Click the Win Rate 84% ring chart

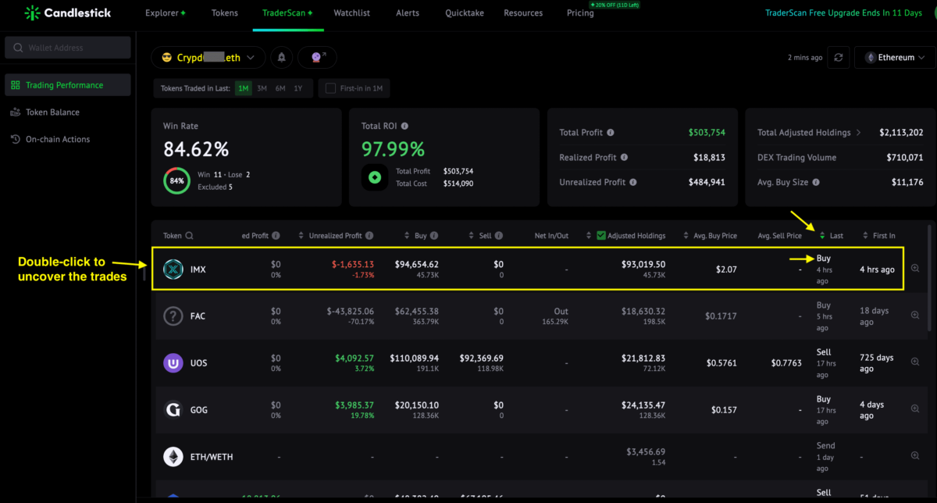pos(176,180)
